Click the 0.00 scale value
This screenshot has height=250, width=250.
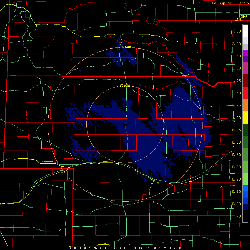(x=236, y=204)
